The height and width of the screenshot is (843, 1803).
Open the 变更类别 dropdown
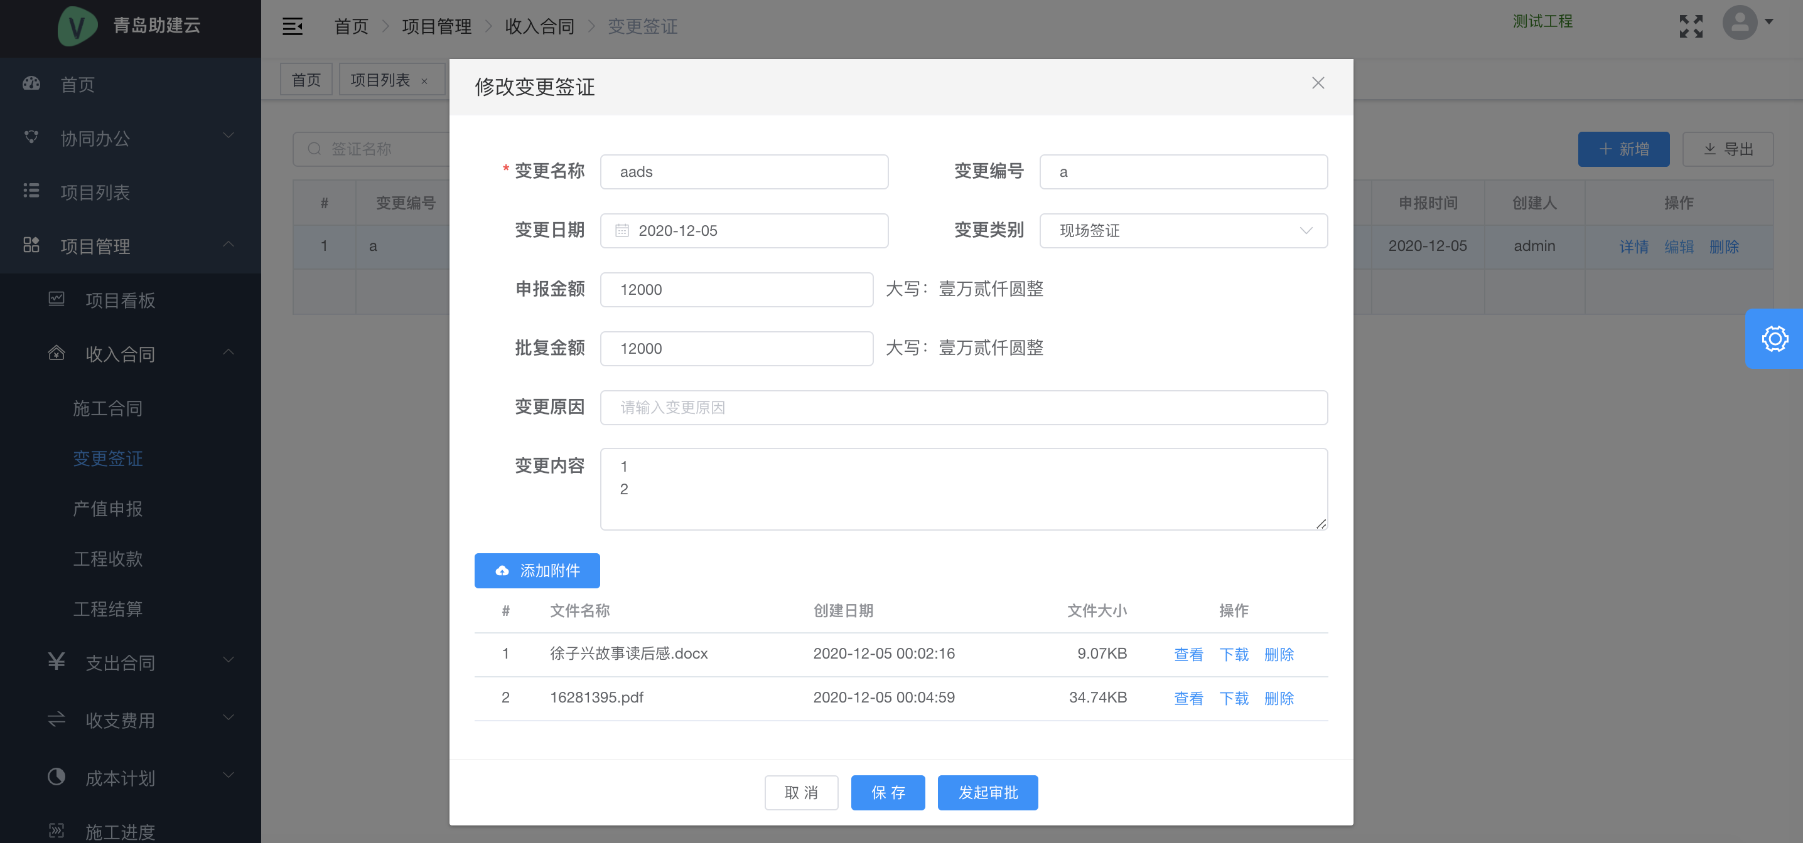pyautogui.click(x=1183, y=231)
